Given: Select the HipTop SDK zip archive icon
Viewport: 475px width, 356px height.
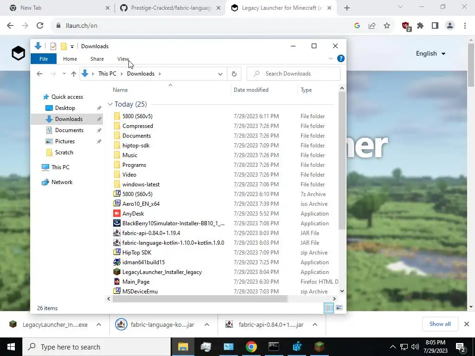Looking at the screenshot, I should point(116,253).
